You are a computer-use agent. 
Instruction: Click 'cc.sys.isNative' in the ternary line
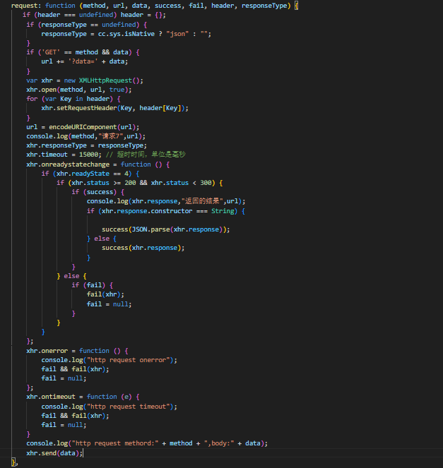(126, 34)
